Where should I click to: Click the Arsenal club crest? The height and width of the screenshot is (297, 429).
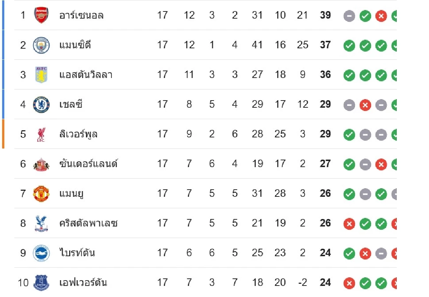click(41, 15)
